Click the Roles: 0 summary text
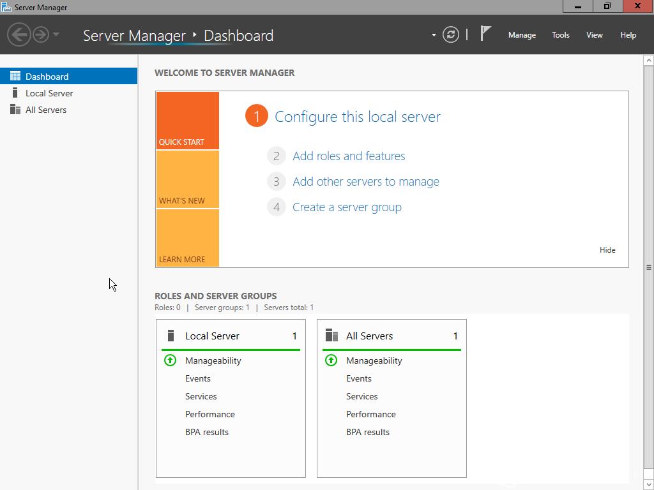The height and width of the screenshot is (490, 654). 168,308
